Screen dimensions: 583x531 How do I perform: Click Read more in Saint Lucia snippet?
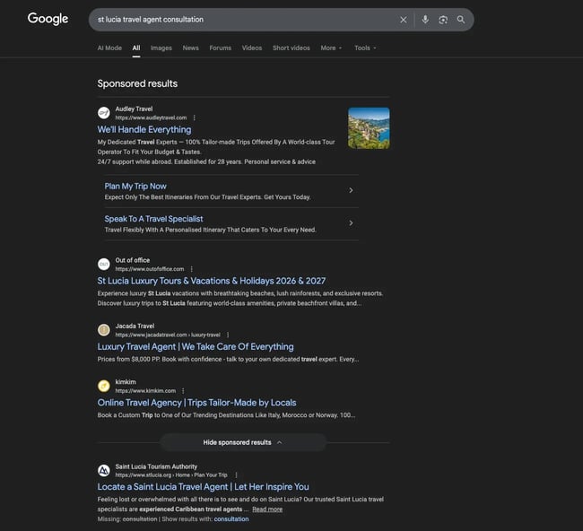point(267,509)
